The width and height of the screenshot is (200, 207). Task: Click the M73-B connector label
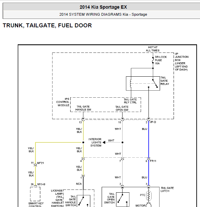[41, 184]
